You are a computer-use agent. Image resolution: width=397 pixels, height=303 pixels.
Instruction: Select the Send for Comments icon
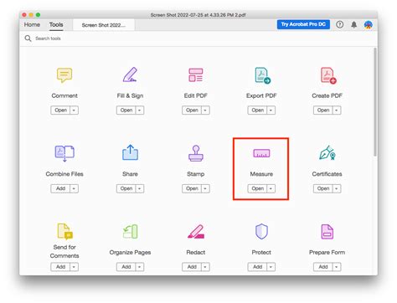coord(64,231)
